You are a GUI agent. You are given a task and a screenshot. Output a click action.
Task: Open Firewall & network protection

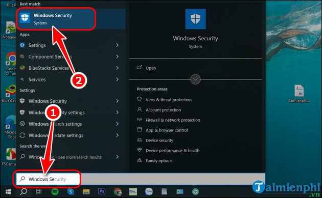point(173,120)
